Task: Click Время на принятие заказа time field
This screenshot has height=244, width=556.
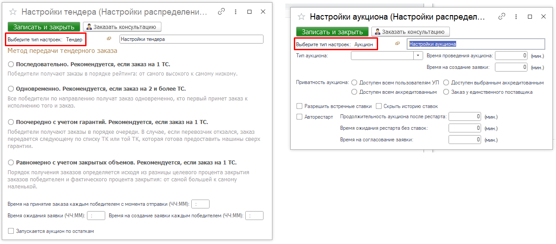Action: tap(201, 204)
